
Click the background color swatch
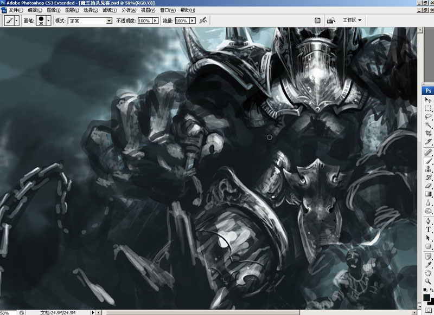431,302
